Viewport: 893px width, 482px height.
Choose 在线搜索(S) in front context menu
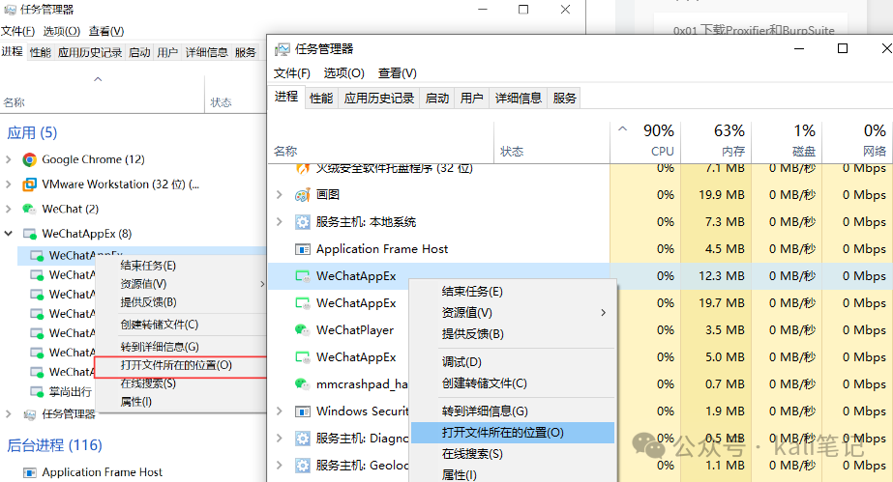[x=513, y=454]
